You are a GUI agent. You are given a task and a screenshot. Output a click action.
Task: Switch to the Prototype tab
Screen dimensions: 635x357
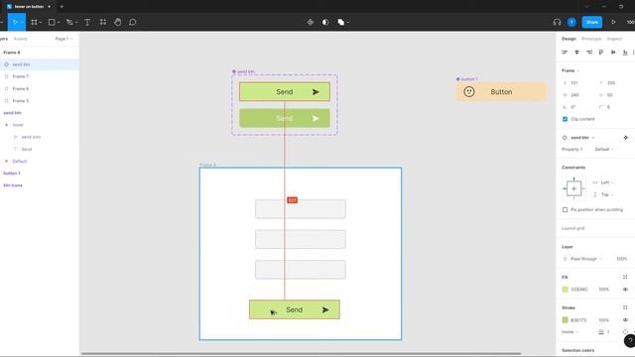[591, 39]
